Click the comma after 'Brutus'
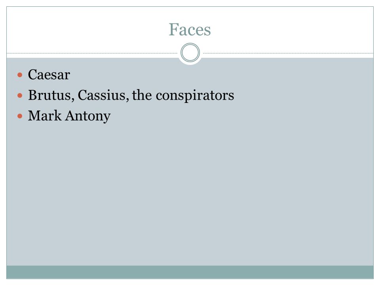Screen dimensions: 380x285 pos(73,99)
